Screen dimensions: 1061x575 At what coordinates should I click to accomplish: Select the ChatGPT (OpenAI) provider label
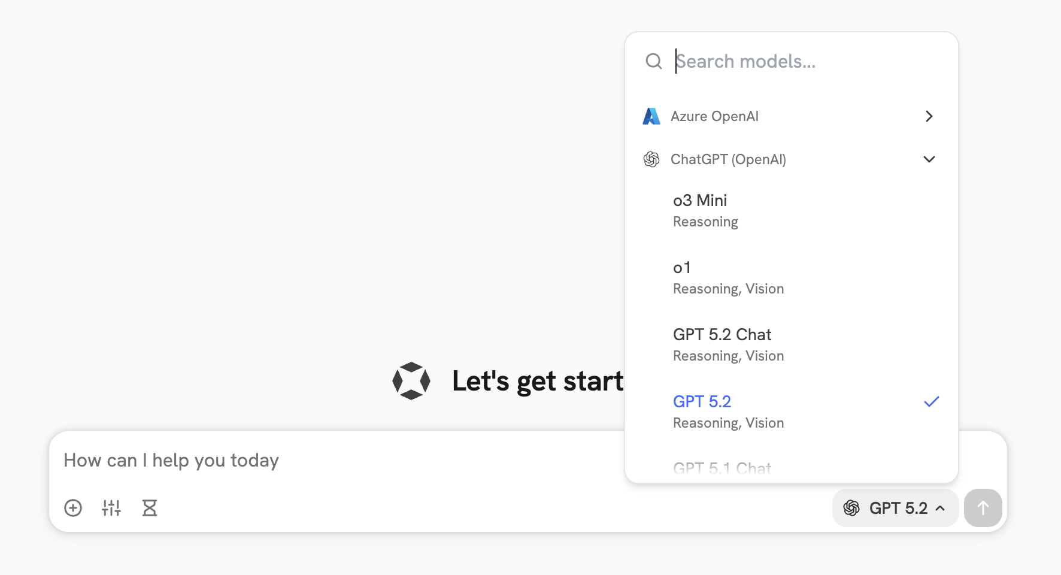click(x=728, y=159)
